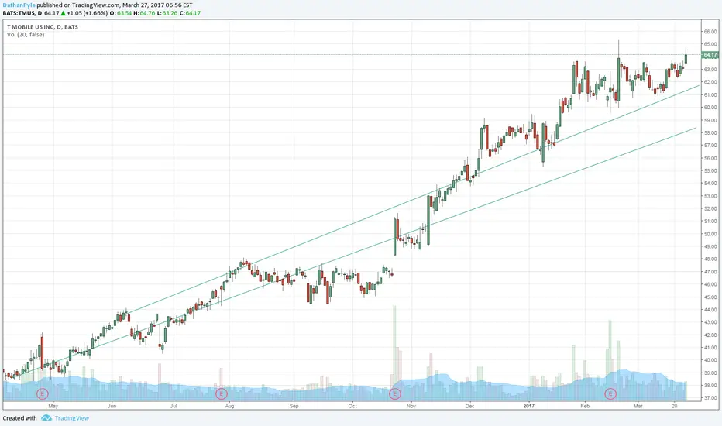The image size is (722, 426).
Task: Click the 'Jul' label on the time axis
Action: [x=174, y=406]
